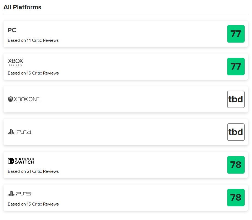Image resolution: width=252 pixels, height=220 pixels.
Task: Click the PC score badge showing 77
Action: tap(236, 34)
